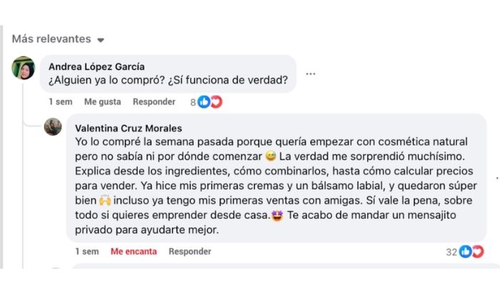Click blue thumbs-up reaction icon on Andrea's comment
This screenshot has width=500, height=285.
204,102
